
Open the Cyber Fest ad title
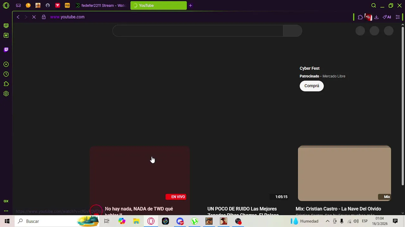click(309, 68)
